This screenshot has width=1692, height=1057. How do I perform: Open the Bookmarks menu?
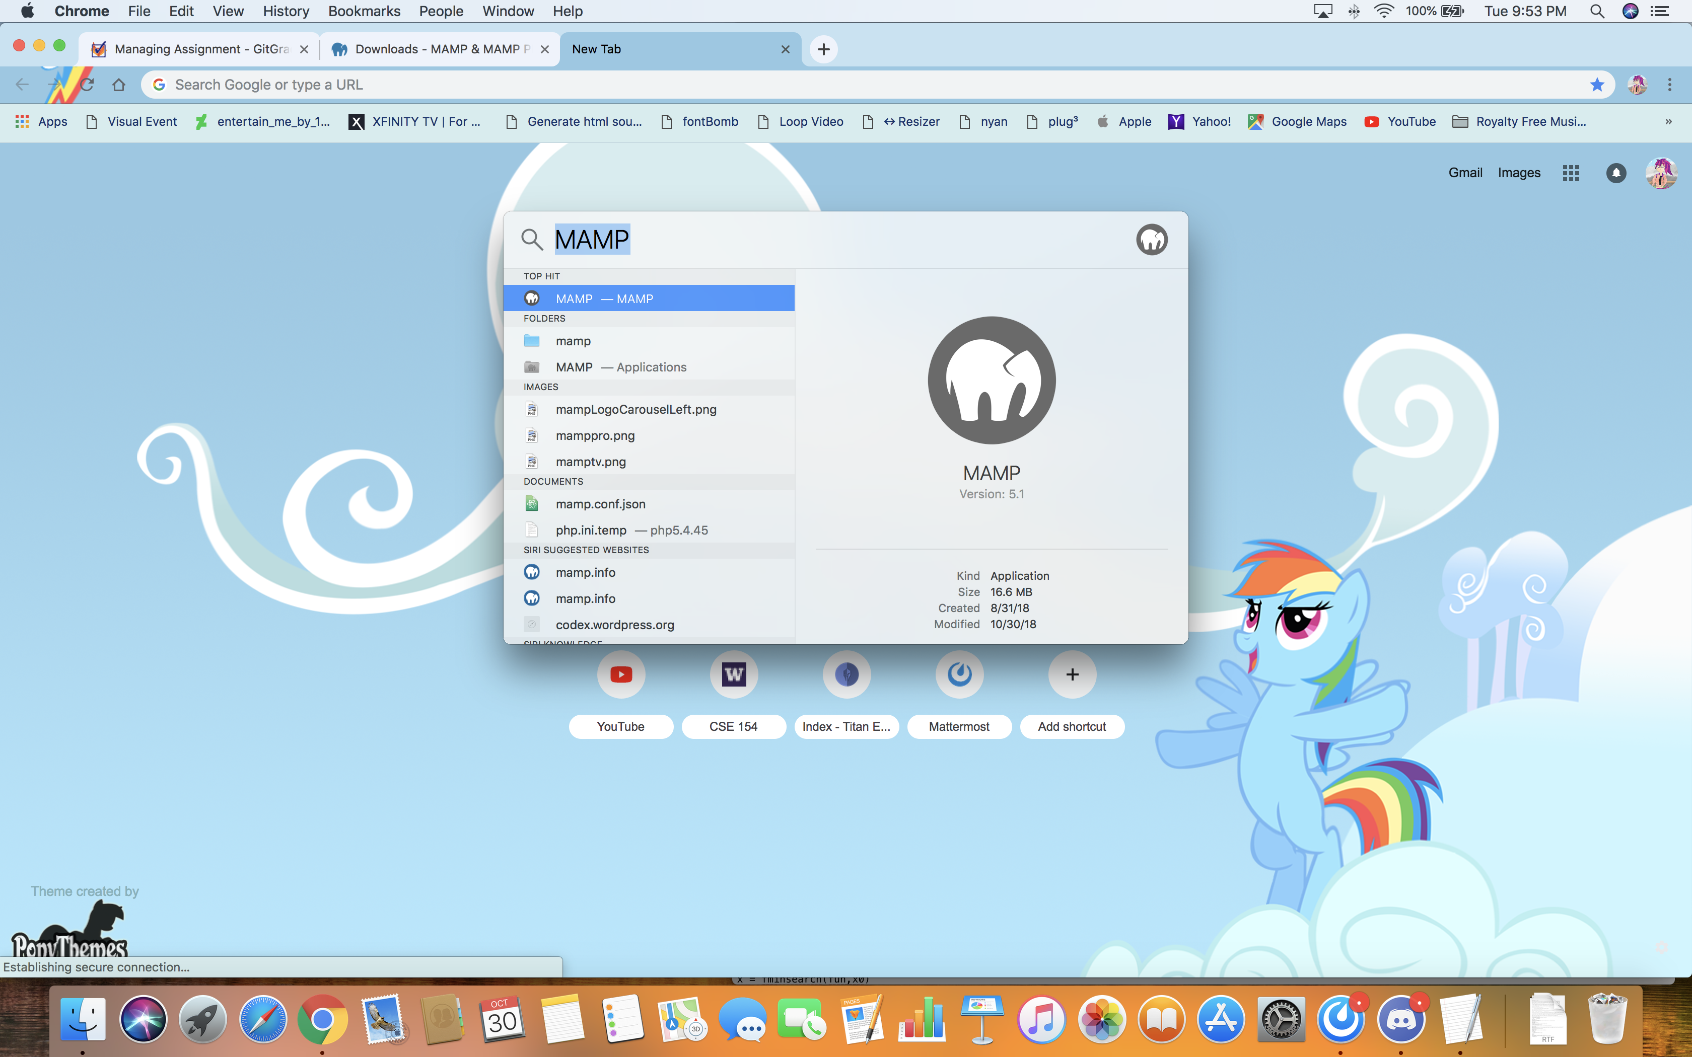click(364, 11)
